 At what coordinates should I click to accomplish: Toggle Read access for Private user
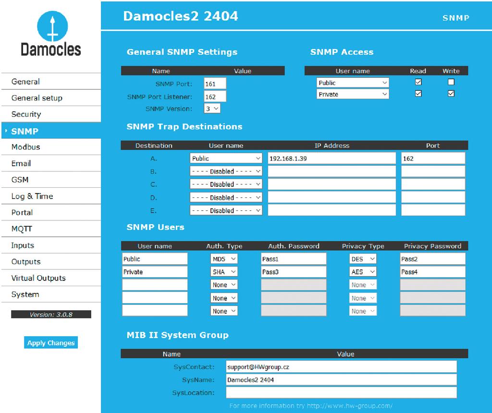(x=418, y=94)
